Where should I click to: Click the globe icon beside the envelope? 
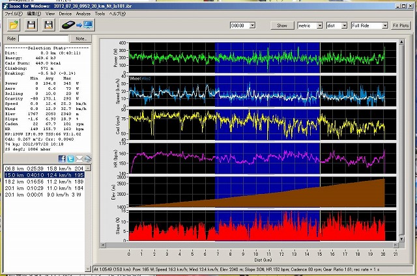coord(87,158)
